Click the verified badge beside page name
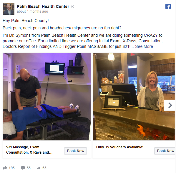The width and height of the screenshot is (176, 173). click(72, 7)
